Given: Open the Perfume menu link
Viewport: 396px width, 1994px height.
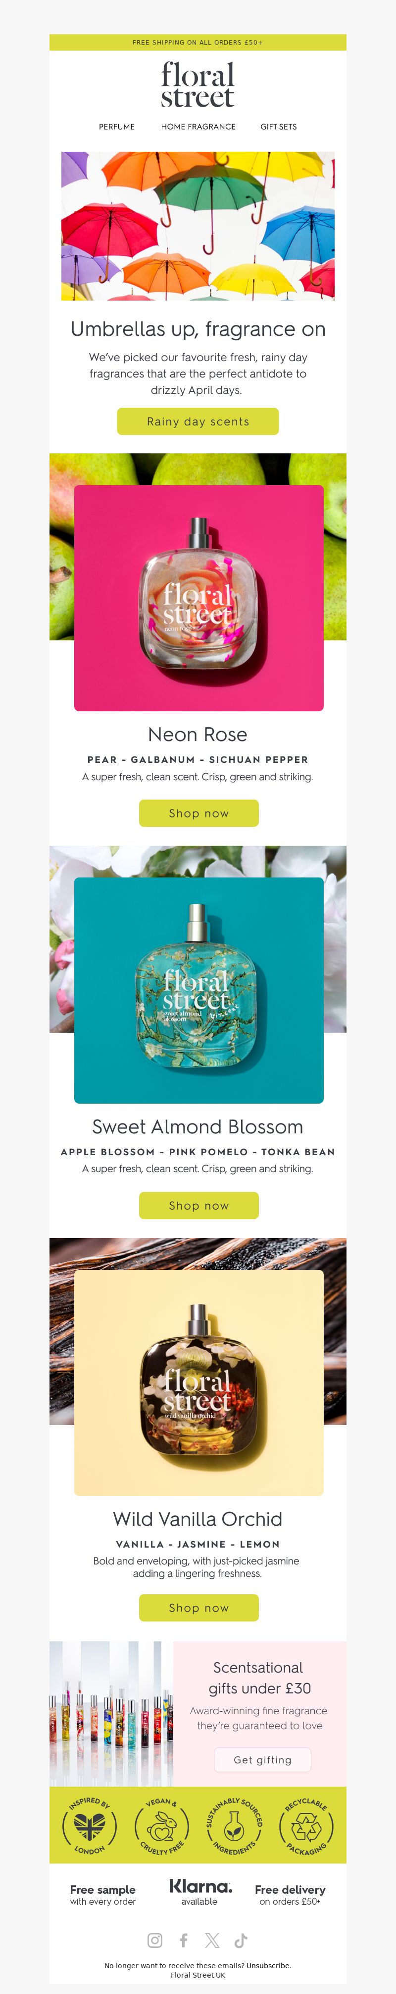Looking at the screenshot, I should pos(116,127).
